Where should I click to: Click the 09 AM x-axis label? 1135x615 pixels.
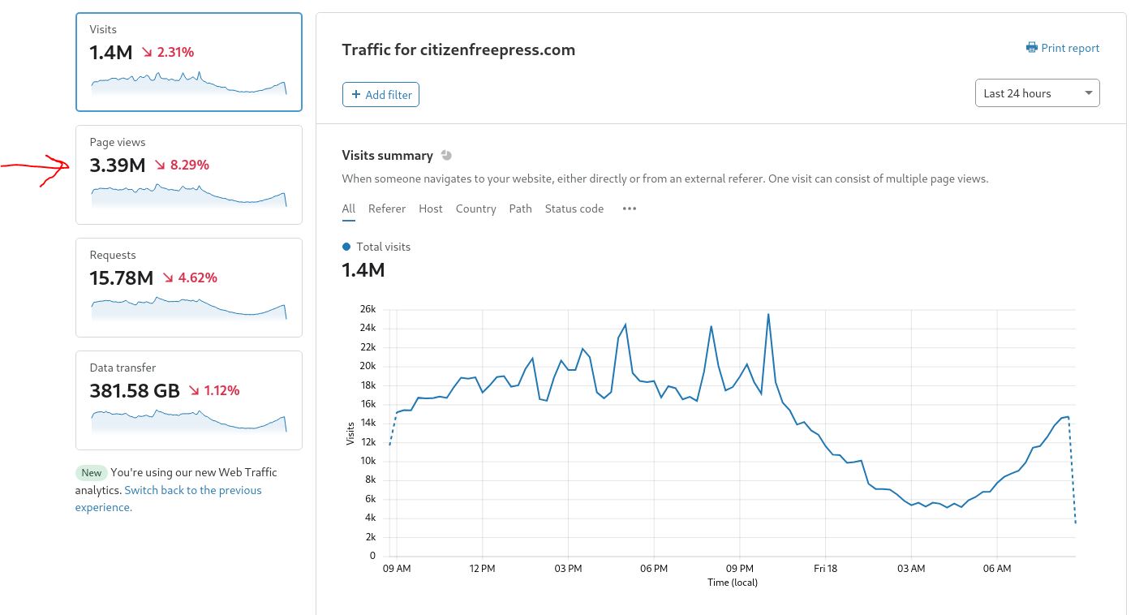point(397,569)
